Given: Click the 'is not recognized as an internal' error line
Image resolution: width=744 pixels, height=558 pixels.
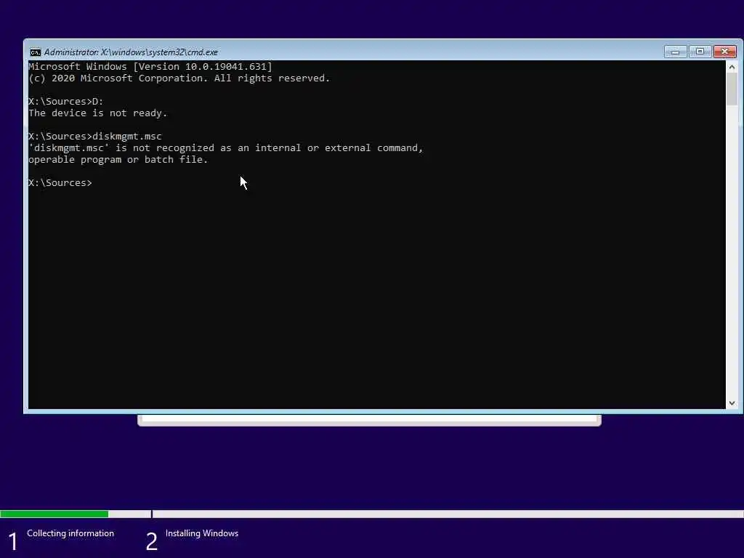Looking at the screenshot, I should pos(226,148).
